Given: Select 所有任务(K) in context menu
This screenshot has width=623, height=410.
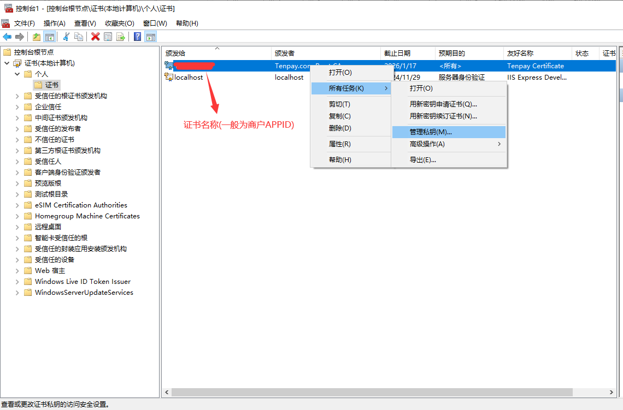Looking at the screenshot, I should [x=351, y=88].
